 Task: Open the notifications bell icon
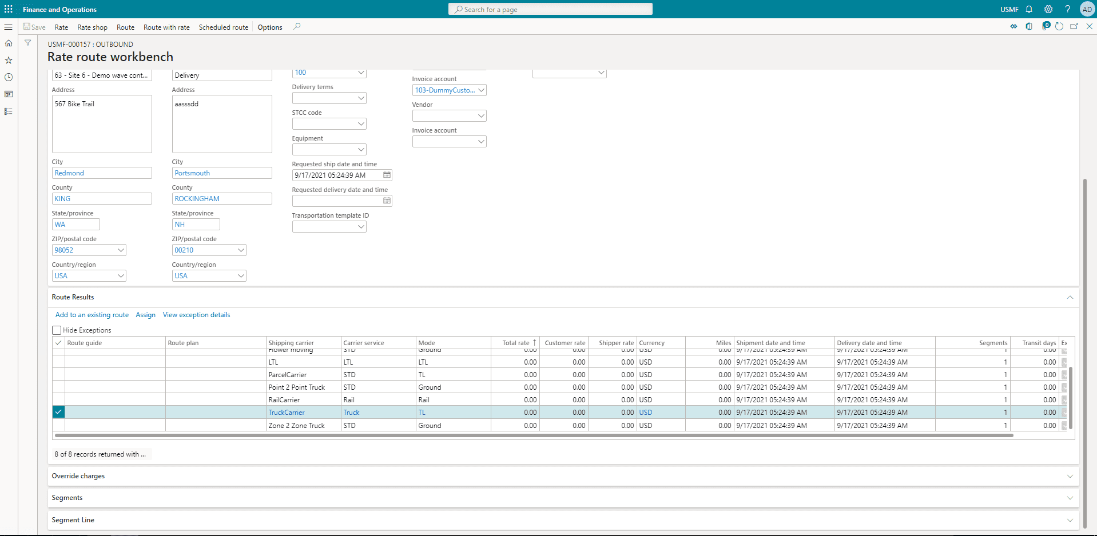click(1029, 9)
